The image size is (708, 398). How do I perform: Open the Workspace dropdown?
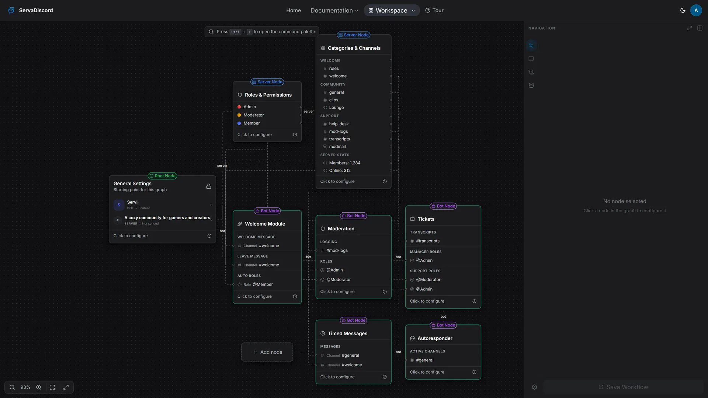click(x=392, y=10)
